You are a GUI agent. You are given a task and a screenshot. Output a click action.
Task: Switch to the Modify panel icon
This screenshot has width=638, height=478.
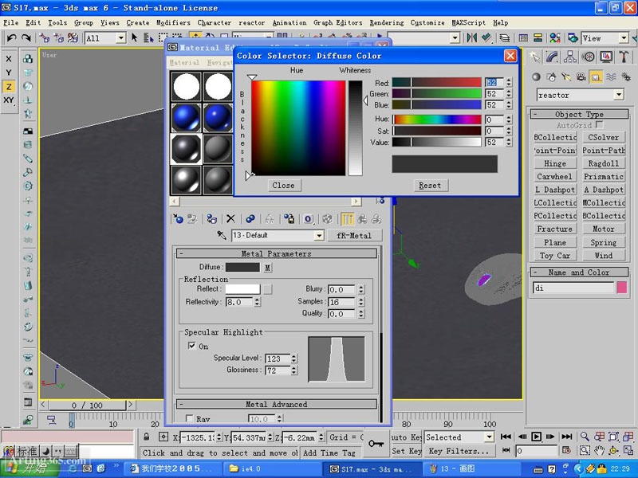pyautogui.click(x=553, y=54)
